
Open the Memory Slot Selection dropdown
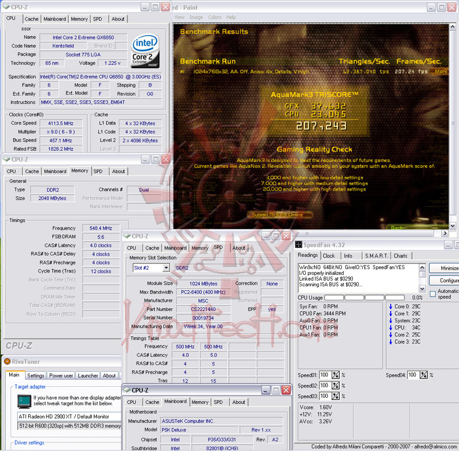point(166,268)
